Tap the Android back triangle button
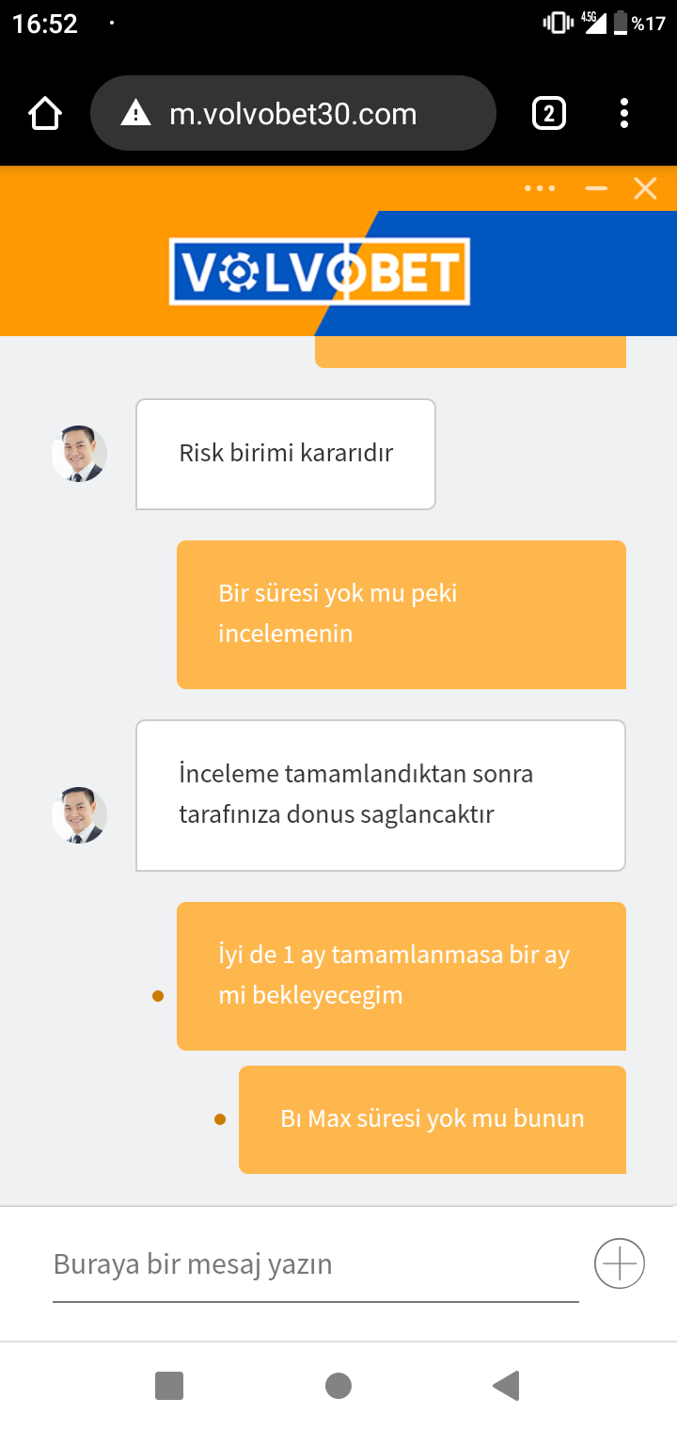The height and width of the screenshot is (1431, 677). pyautogui.click(x=506, y=1386)
